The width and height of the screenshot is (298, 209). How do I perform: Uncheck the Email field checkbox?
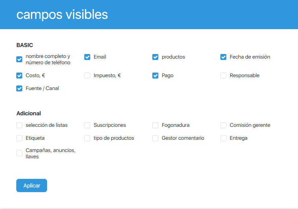[87, 57]
